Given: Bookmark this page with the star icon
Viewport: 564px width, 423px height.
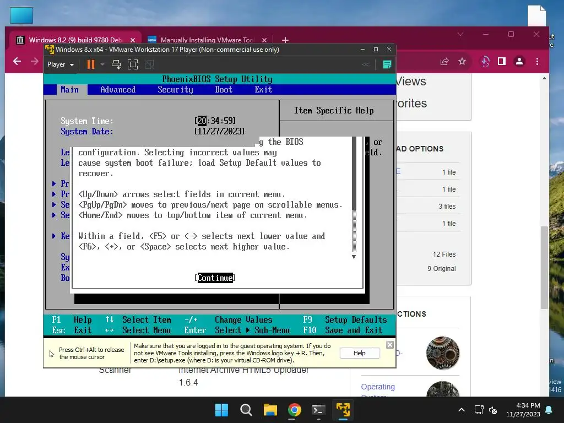Looking at the screenshot, I should (x=462, y=62).
